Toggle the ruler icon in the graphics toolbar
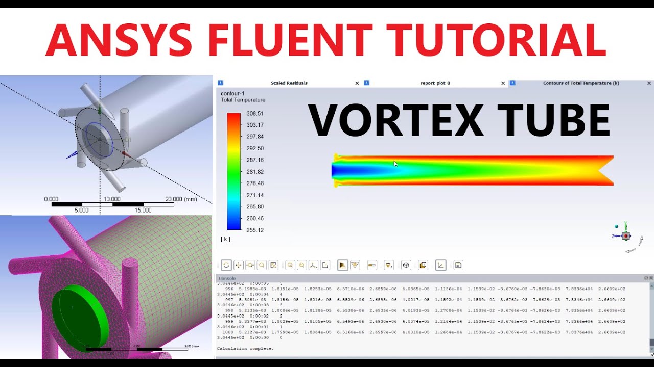 tap(372, 265)
